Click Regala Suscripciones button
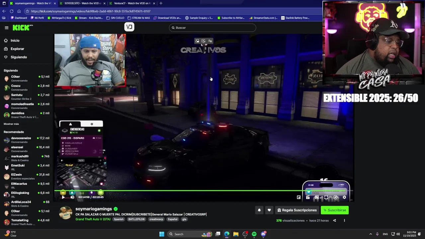 pyautogui.click(x=297, y=210)
